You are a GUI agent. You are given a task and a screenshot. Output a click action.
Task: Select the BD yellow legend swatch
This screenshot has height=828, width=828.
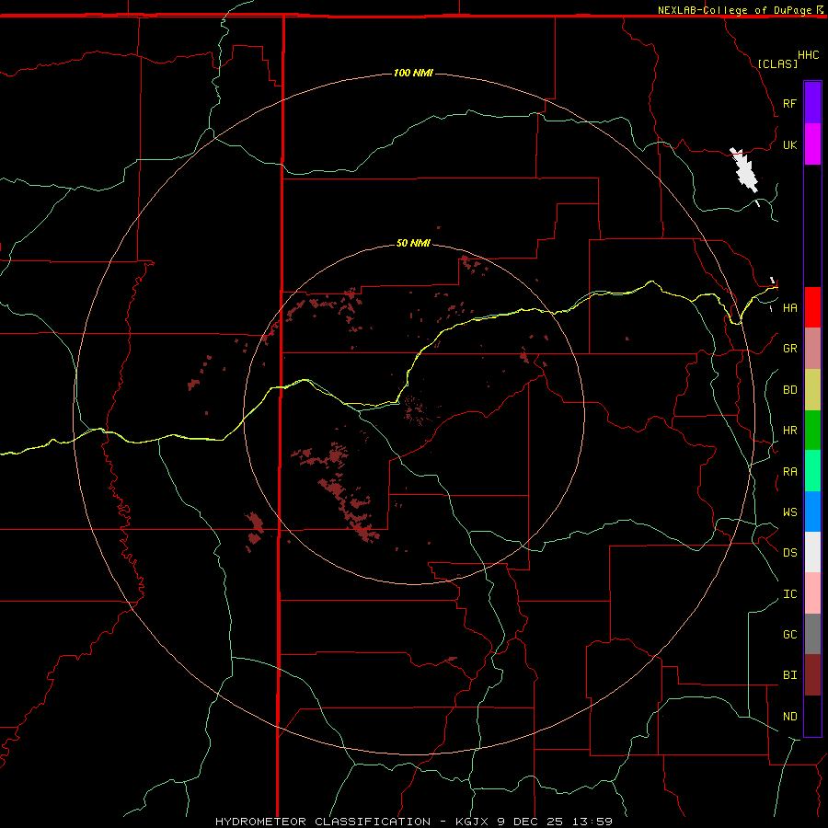click(x=812, y=390)
